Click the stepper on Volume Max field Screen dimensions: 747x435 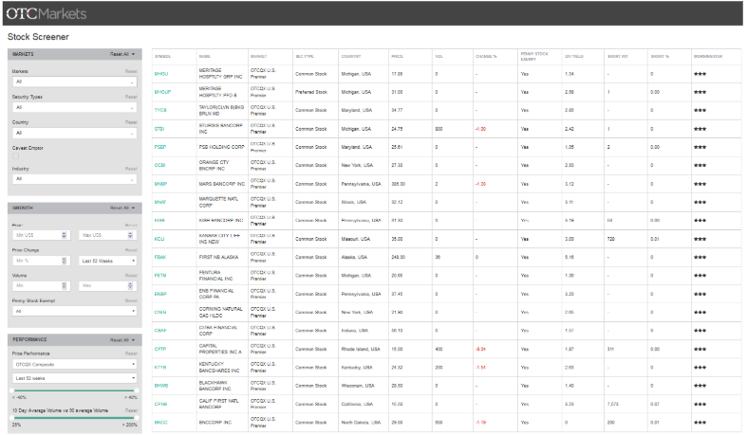(x=131, y=285)
